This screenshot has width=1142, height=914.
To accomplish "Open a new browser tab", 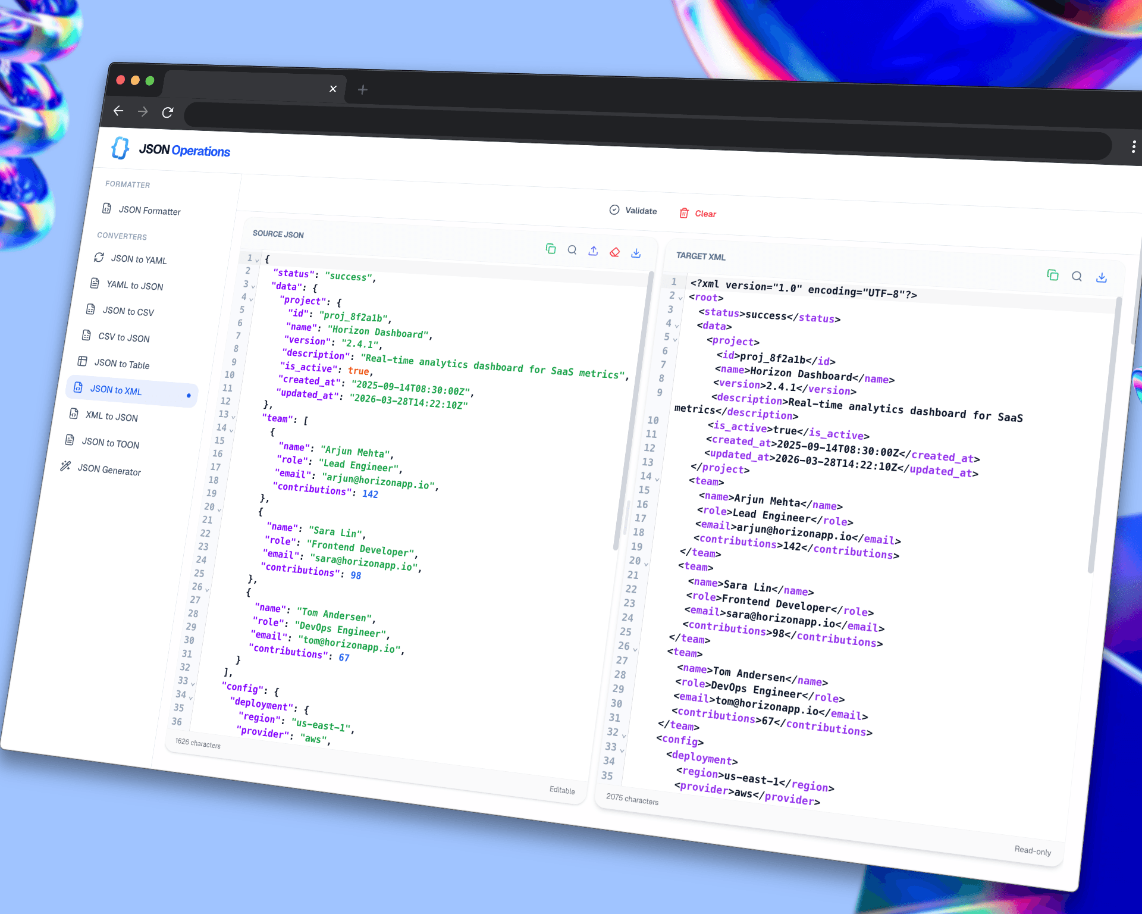I will pos(362,89).
